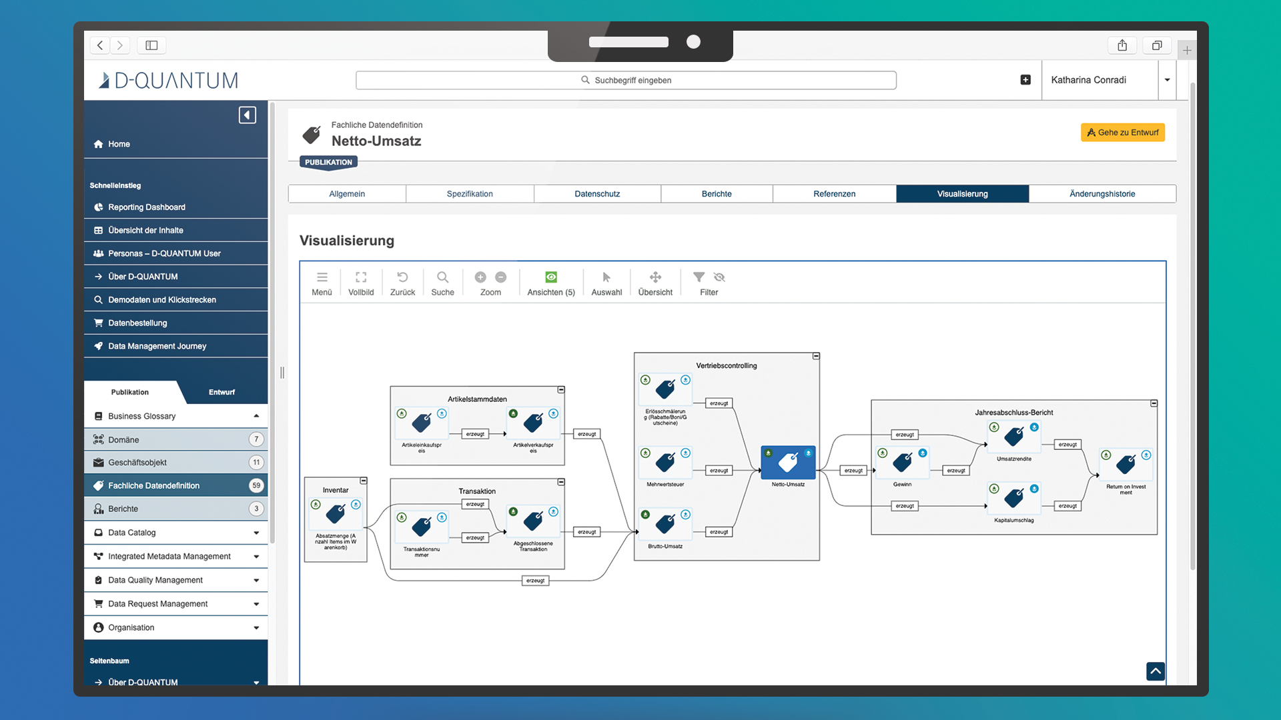Open the Änderungshistorie tab
This screenshot has height=720, width=1281.
1102,194
